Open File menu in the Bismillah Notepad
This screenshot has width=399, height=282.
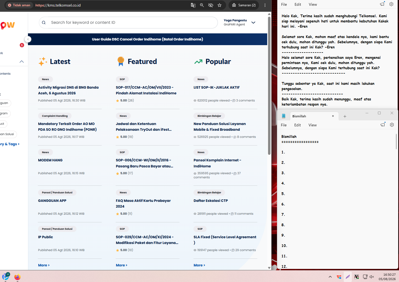[284, 125]
